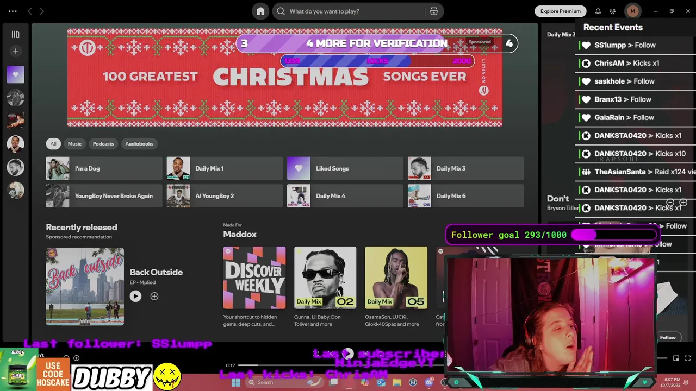Open AI YoungBoy 2 shortcut

[x=225, y=196]
